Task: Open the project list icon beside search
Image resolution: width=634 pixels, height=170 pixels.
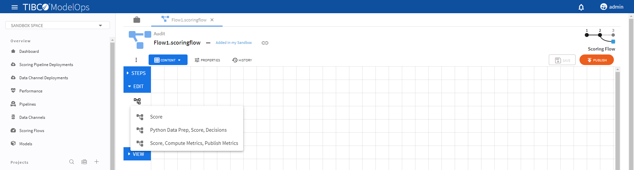Action: point(84,162)
